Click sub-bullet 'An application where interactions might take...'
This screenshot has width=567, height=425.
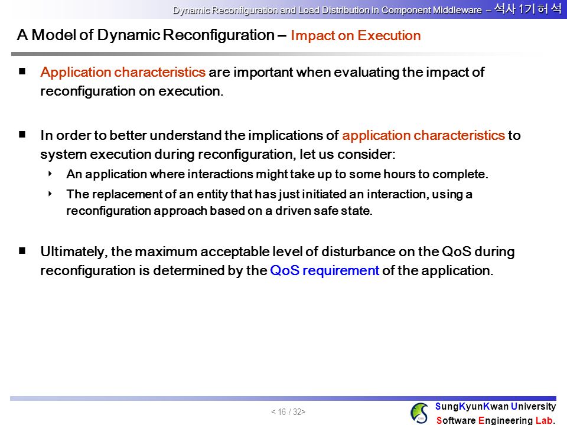click(277, 174)
